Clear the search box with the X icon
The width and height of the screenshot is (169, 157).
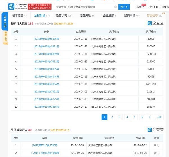pos(115,7)
